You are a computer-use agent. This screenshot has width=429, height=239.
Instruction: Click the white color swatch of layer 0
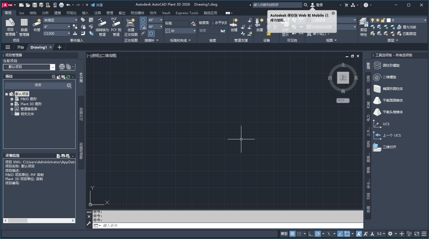[389, 20]
